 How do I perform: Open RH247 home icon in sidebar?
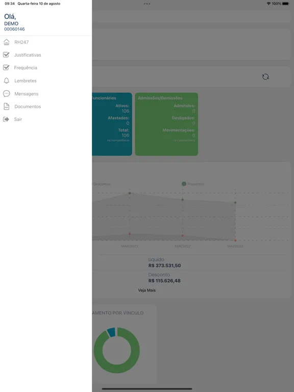pyautogui.click(x=7, y=42)
